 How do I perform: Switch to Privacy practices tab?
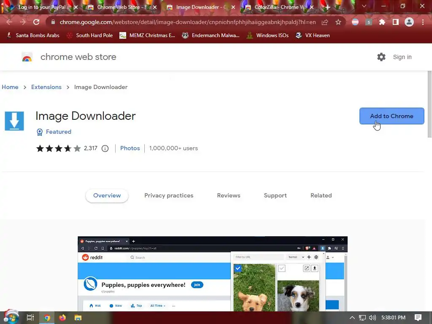pos(169,196)
